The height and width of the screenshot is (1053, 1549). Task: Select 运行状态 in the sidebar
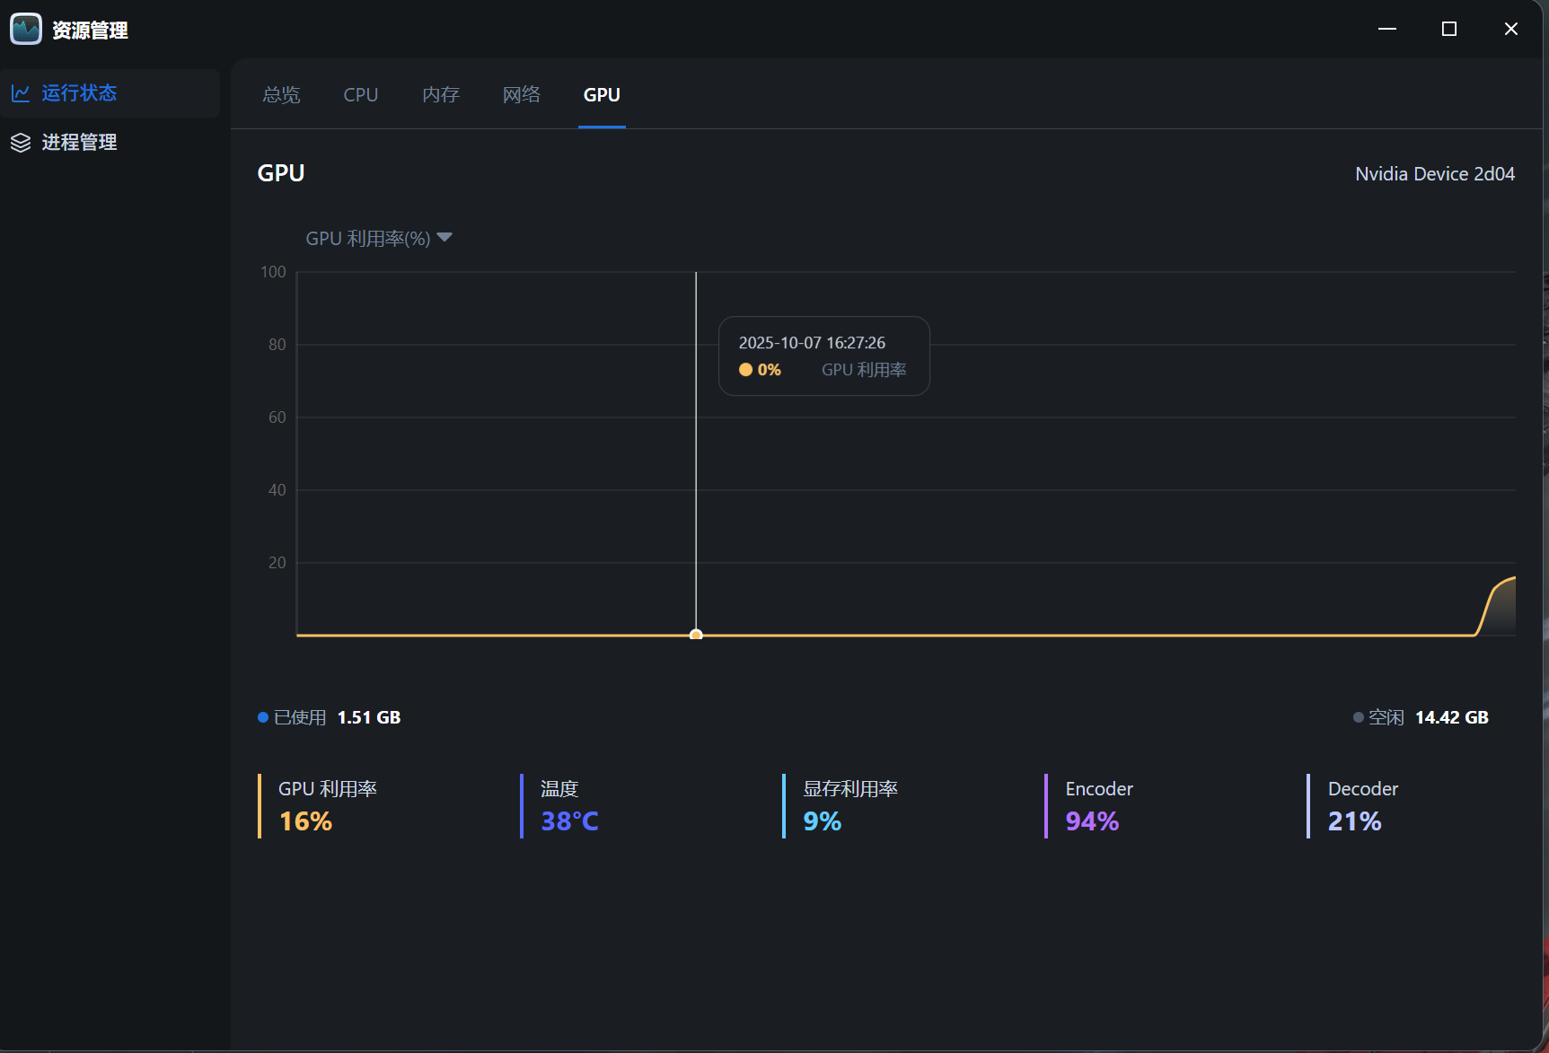pyautogui.click(x=79, y=93)
